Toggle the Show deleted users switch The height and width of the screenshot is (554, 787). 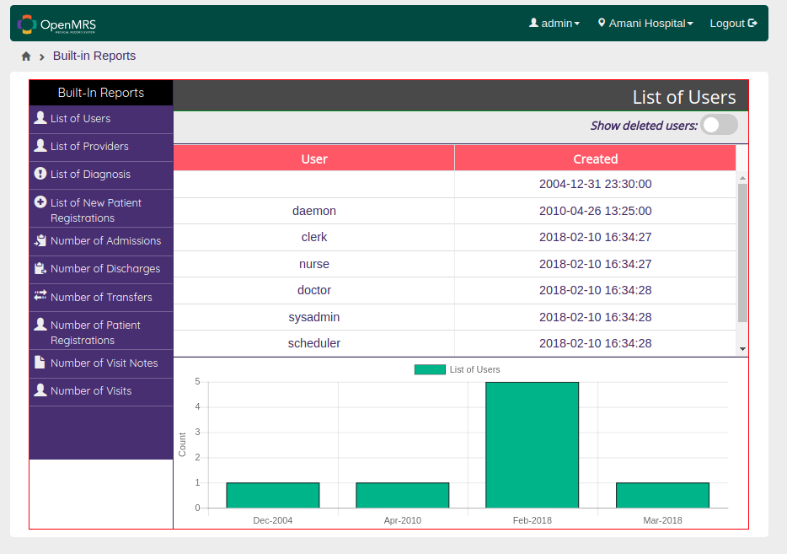click(x=720, y=125)
